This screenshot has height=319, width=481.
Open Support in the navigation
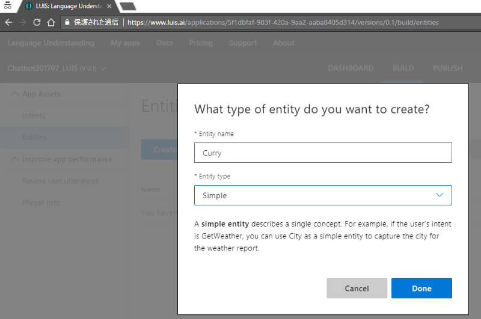243,43
